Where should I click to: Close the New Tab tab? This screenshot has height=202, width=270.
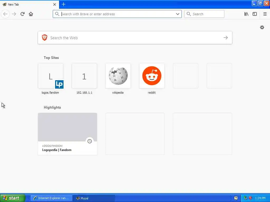pyautogui.click(x=54, y=4)
